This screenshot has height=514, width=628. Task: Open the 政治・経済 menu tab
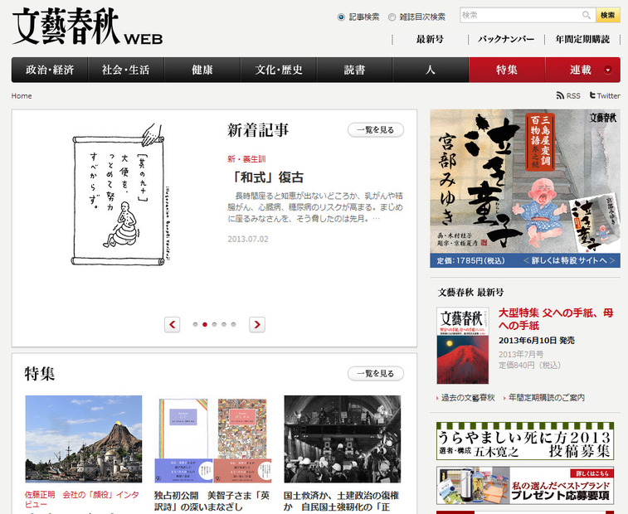click(x=50, y=70)
